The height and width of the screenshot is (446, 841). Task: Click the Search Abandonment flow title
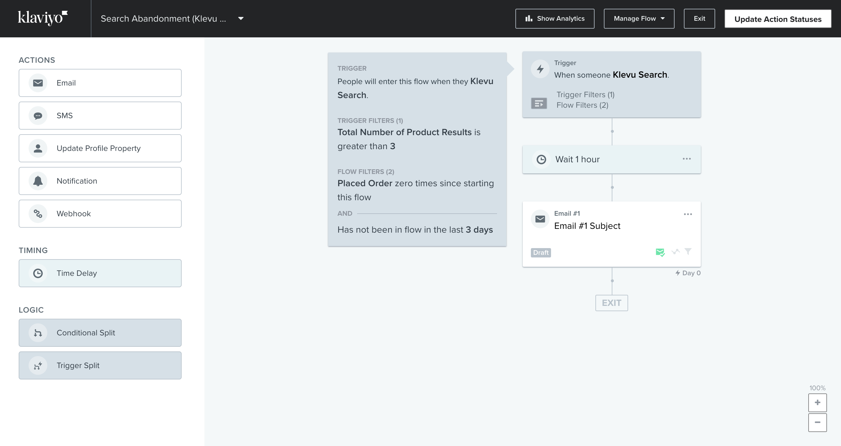coord(163,19)
